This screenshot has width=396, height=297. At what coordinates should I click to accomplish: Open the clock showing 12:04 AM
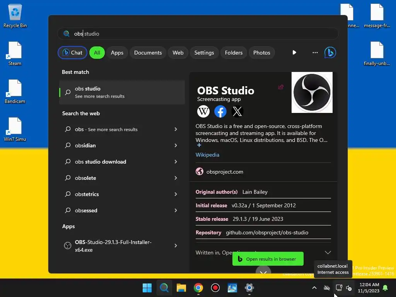click(369, 288)
